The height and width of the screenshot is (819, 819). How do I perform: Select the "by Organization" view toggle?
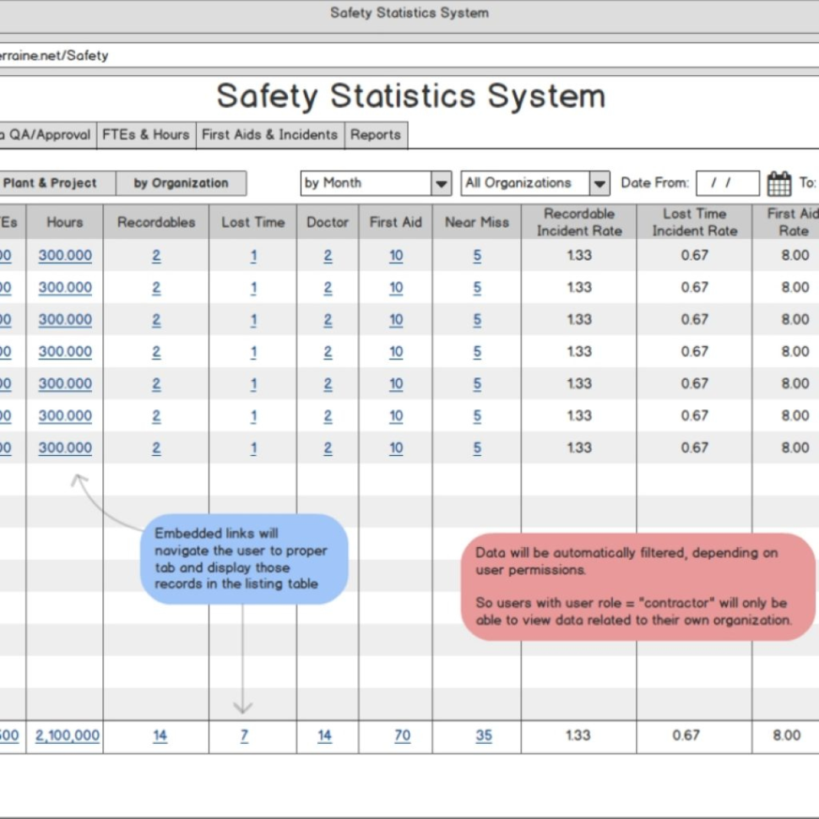point(182,182)
